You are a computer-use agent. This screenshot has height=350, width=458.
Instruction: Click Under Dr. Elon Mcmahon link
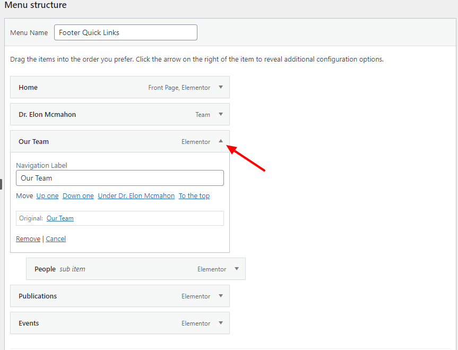[136, 196]
